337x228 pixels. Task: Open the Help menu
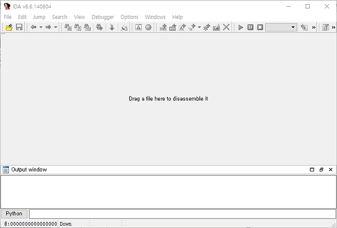(x=177, y=17)
